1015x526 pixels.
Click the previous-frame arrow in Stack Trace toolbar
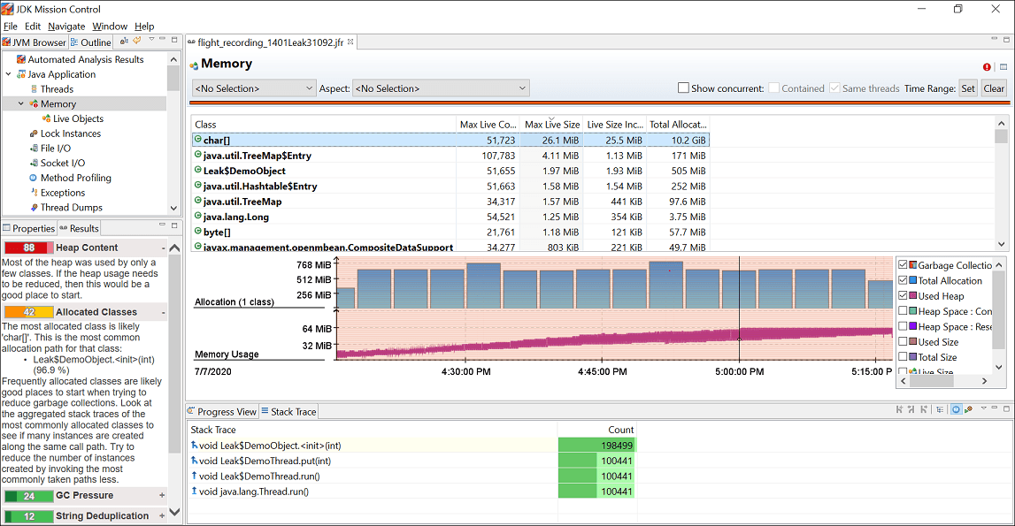(898, 409)
